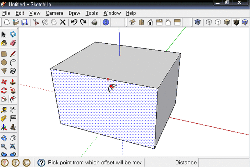Image resolution: width=250 pixels, height=167 pixels.
Task: Select the 3D Text tool
Action: point(13,127)
